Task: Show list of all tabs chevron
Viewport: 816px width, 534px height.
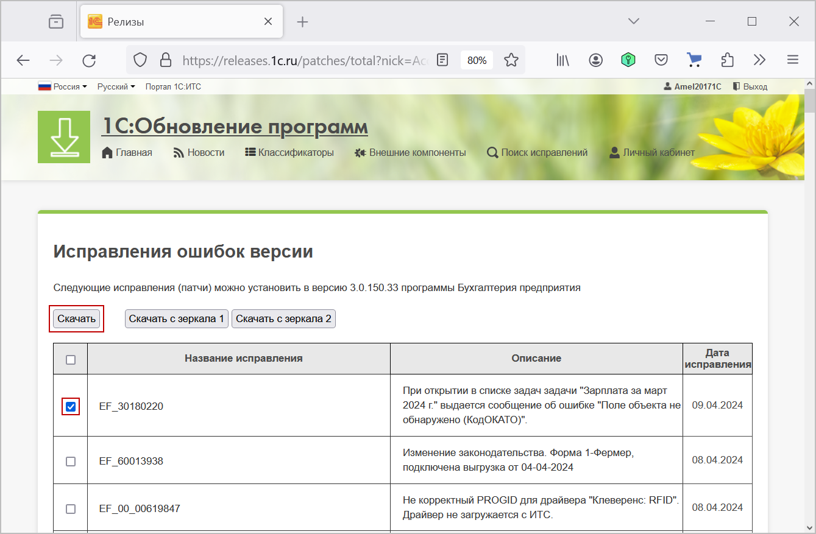Action: pos(634,21)
